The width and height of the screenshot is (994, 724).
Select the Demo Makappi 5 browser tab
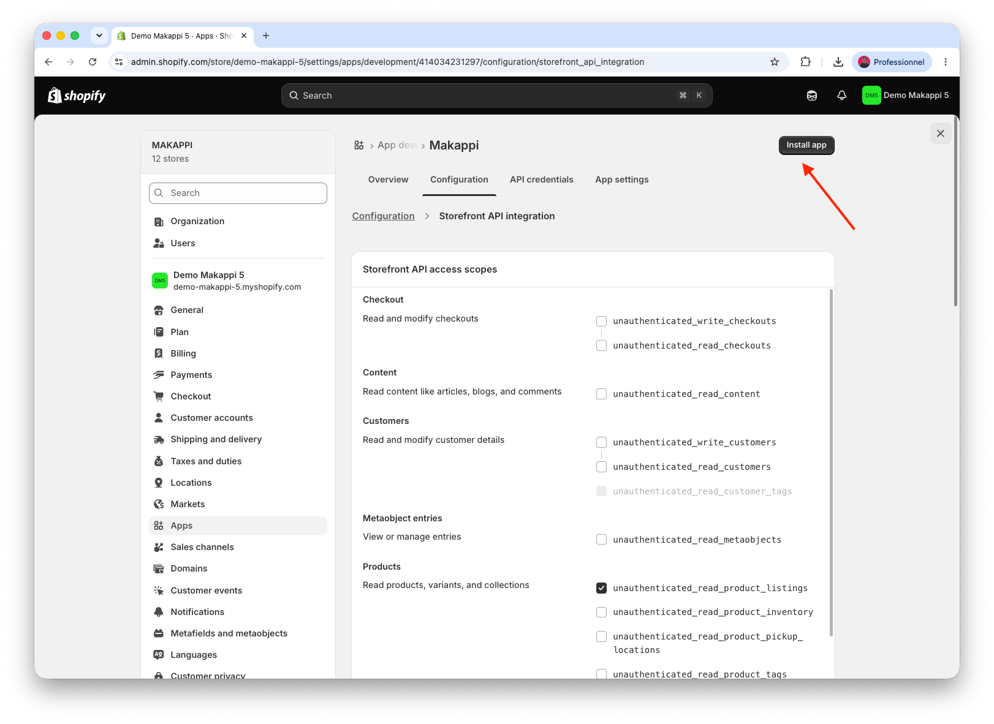tap(183, 36)
